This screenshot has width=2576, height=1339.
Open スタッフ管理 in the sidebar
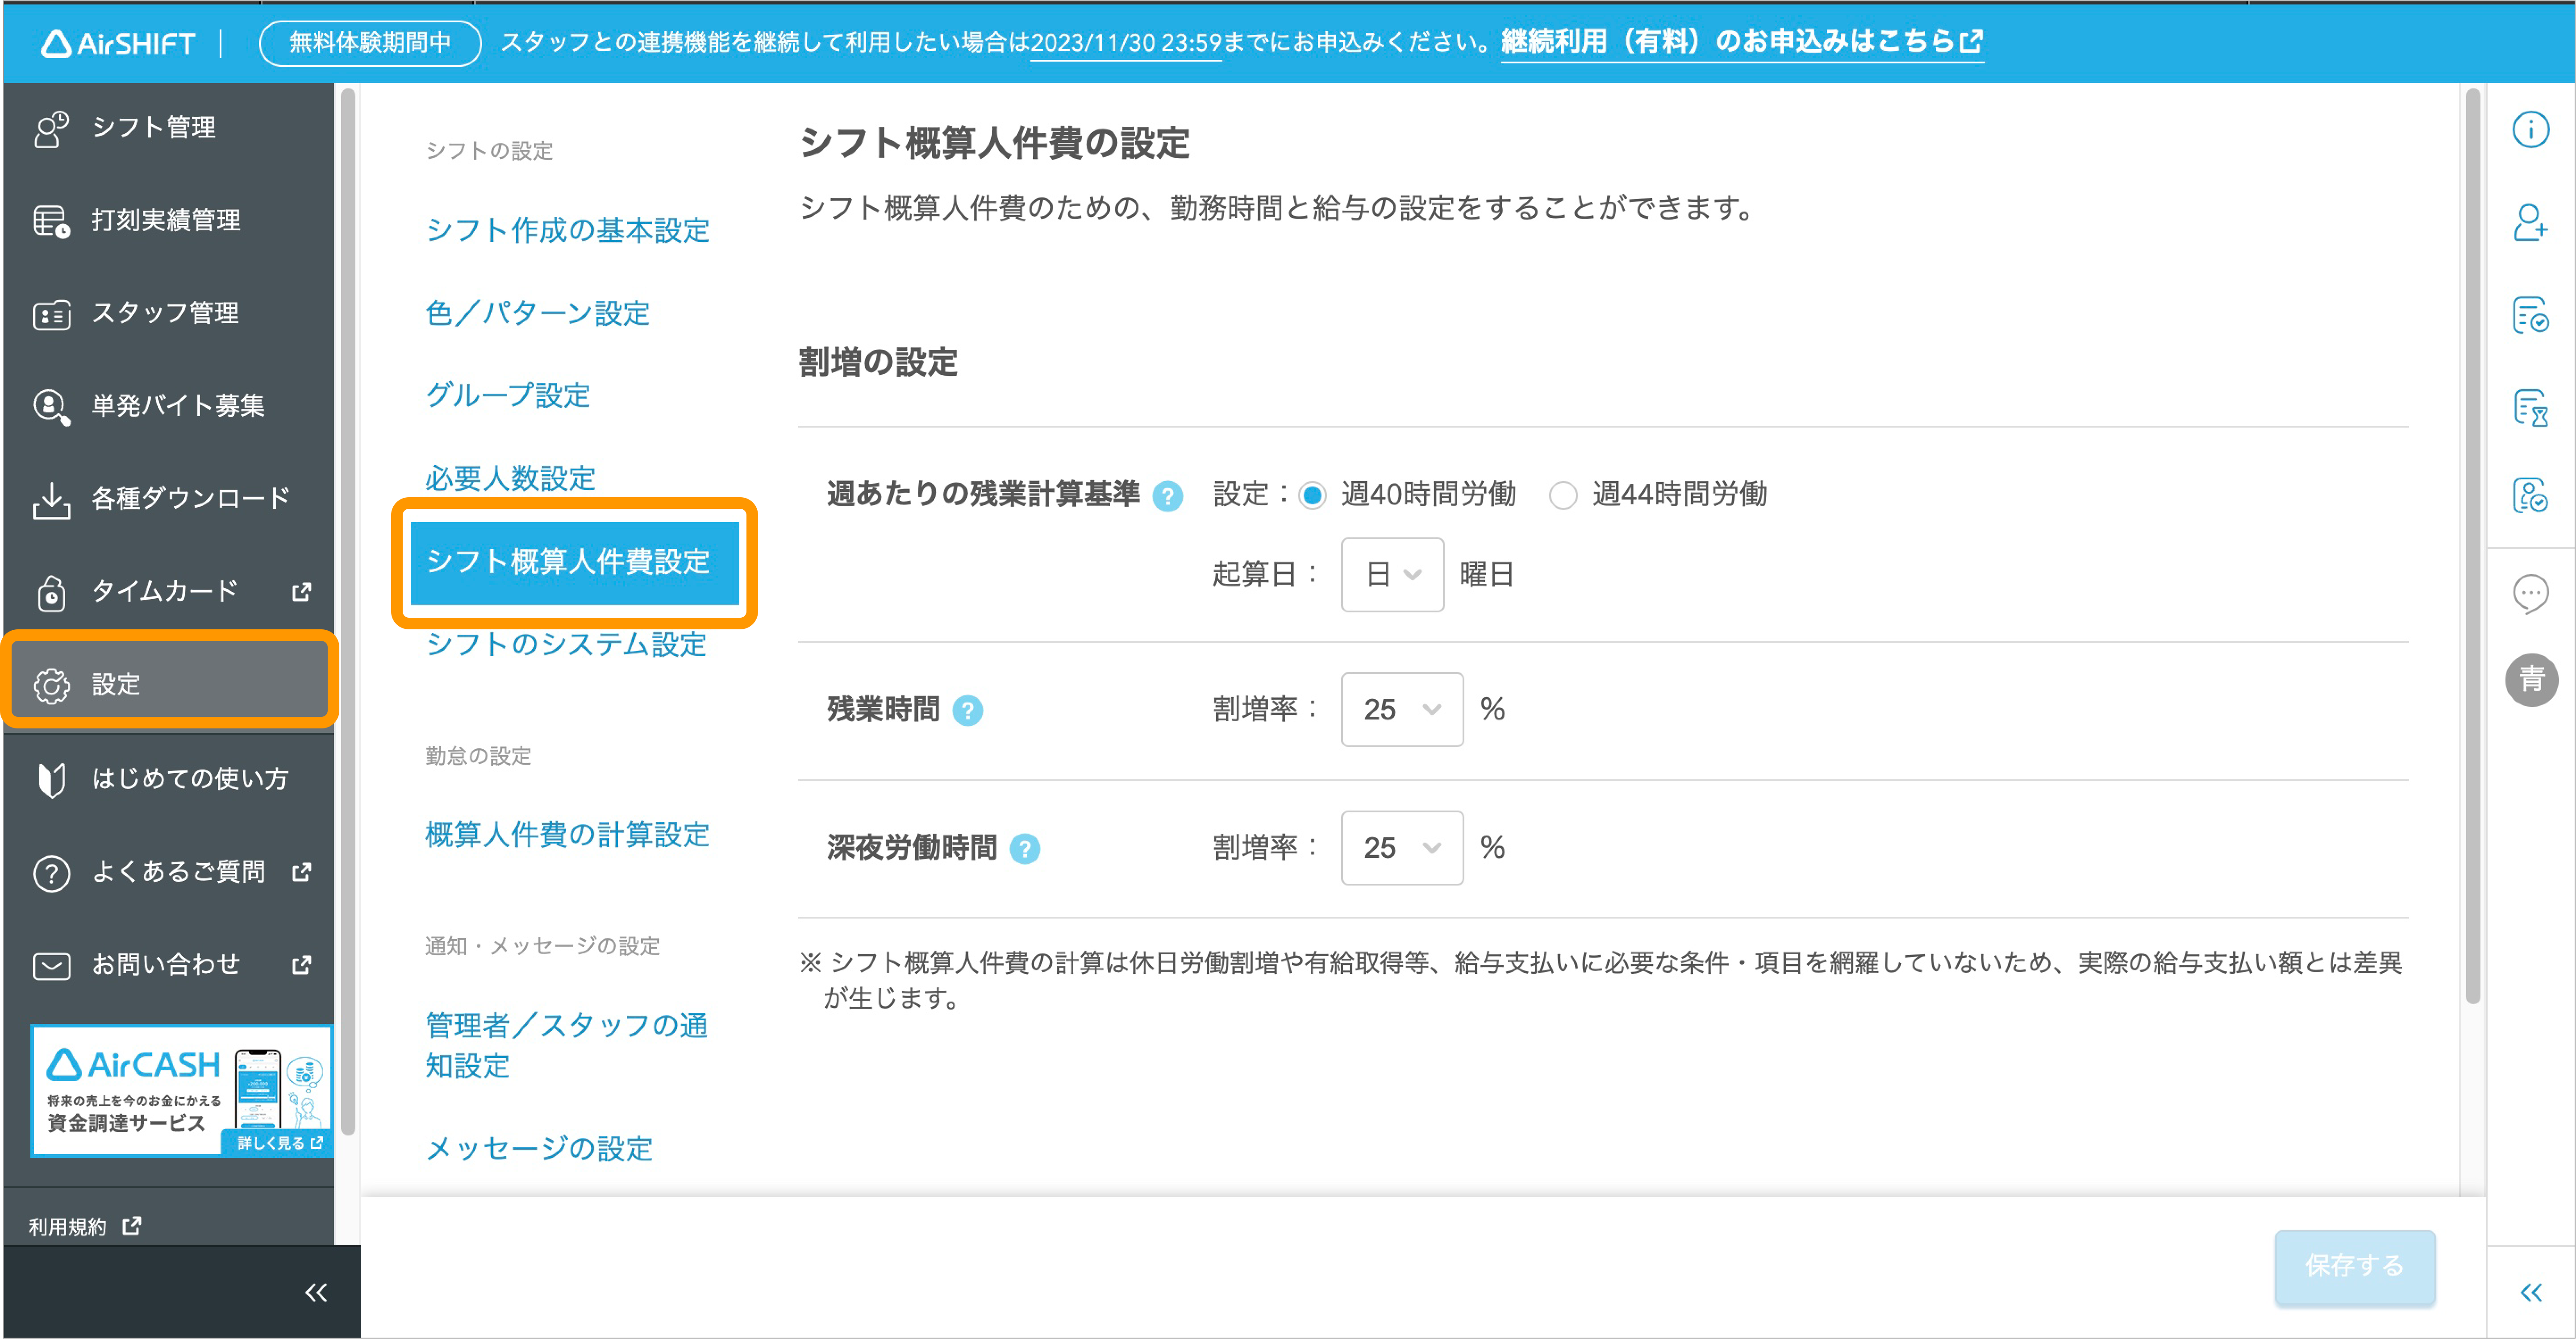(168, 313)
